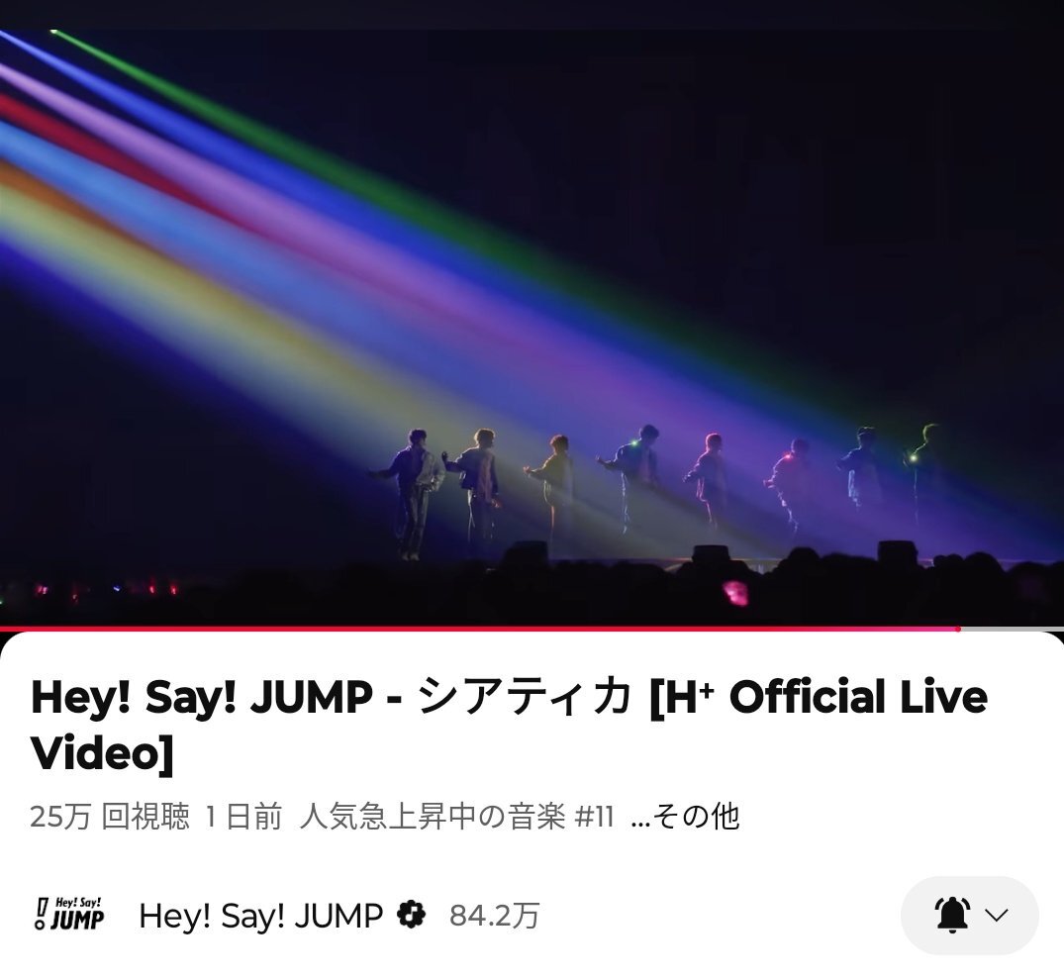Screen dimensions: 1064x978
Task: Click the notification bell icon
Action: (953, 915)
